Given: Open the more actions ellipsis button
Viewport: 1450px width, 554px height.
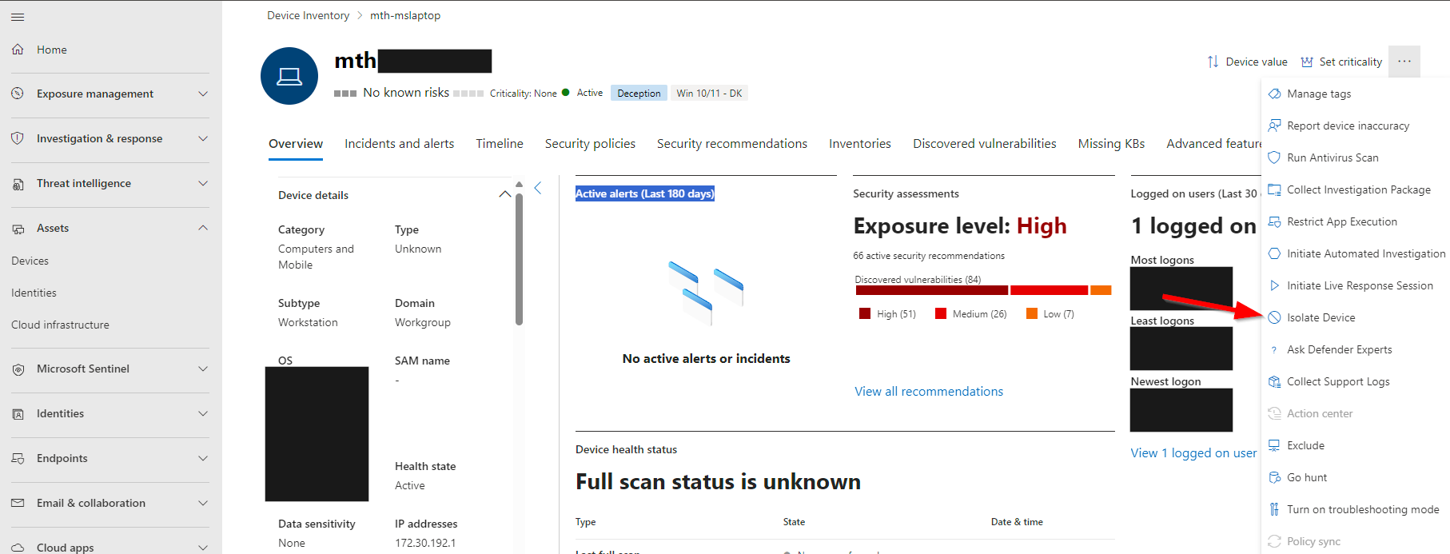Looking at the screenshot, I should point(1404,62).
